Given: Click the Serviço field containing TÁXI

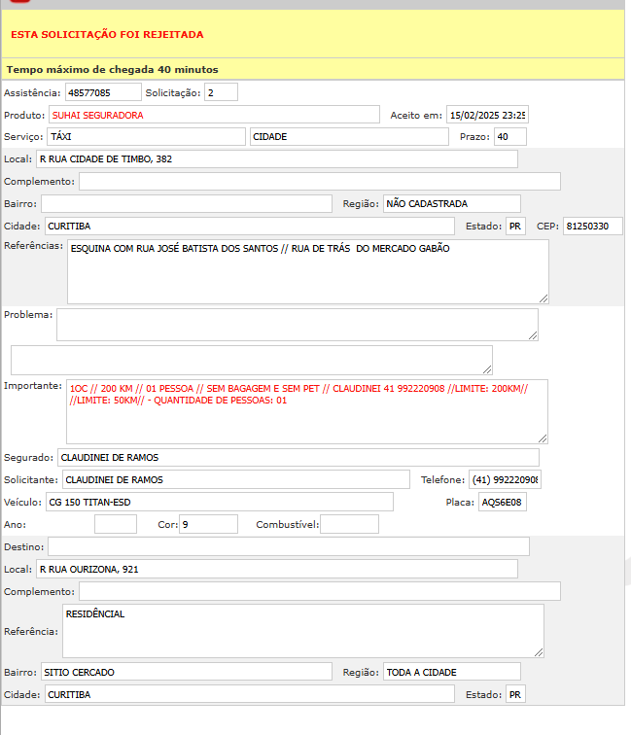Looking at the screenshot, I should tap(146, 137).
